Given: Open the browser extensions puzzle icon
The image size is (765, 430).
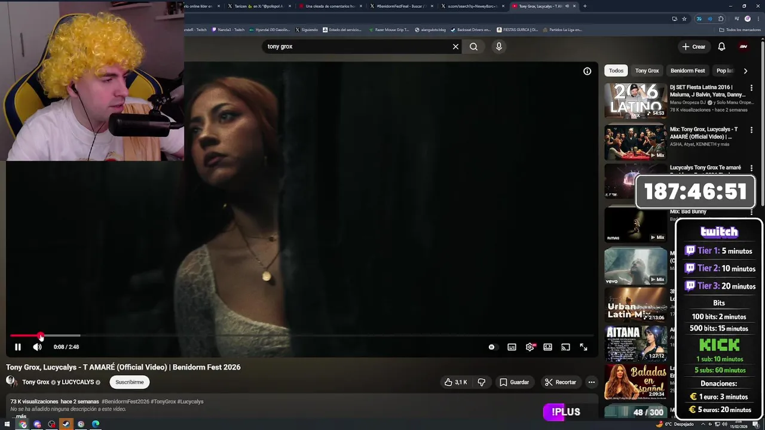Looking at the screenshot, I should pos(721,19).
